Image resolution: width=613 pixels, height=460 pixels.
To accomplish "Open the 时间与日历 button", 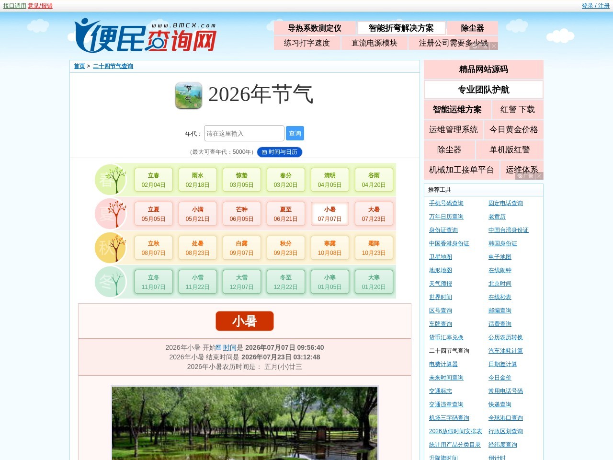I will point(280,152).
